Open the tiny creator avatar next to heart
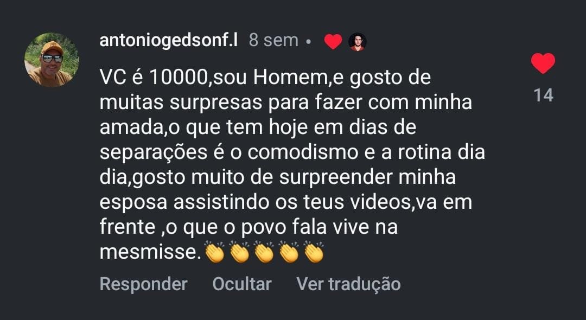The width and height of the screenshot is (586, 320). (x=357, y=42)
